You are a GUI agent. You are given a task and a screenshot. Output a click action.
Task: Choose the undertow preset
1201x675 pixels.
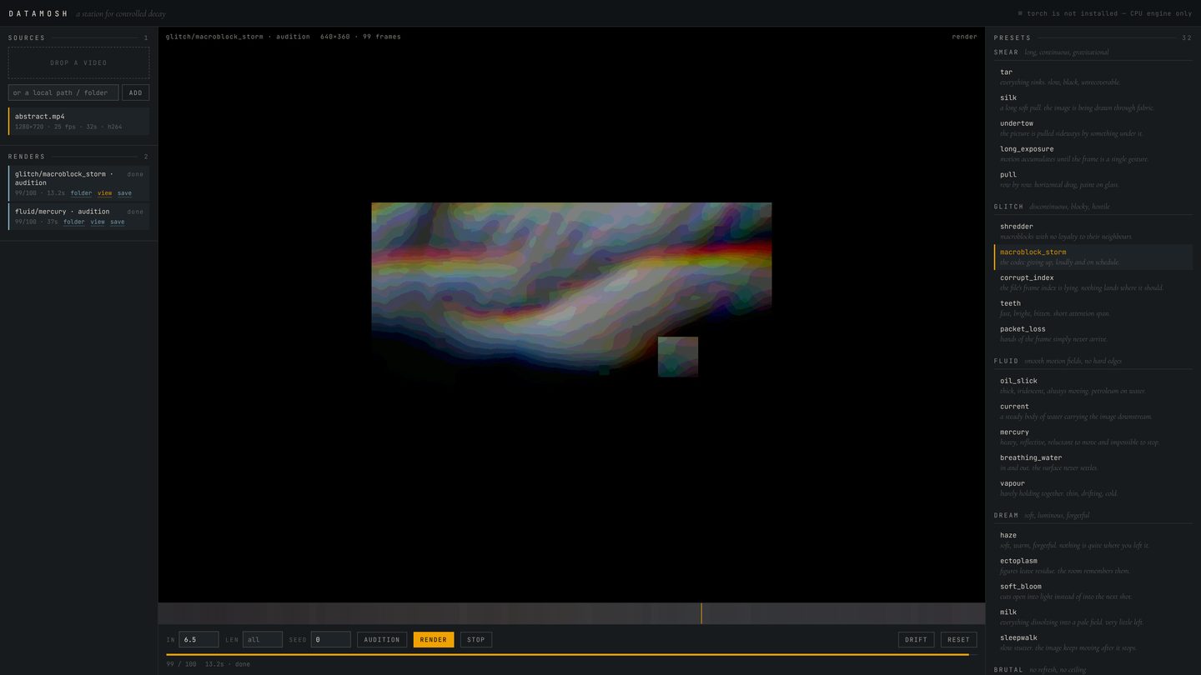[1093, 128]
